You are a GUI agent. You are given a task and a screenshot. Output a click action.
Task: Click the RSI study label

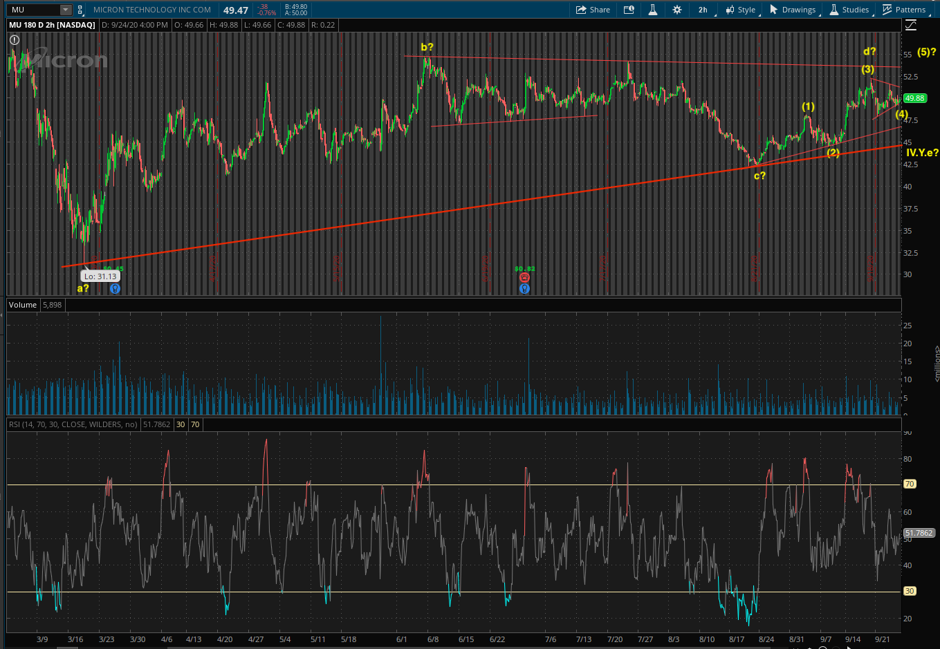tap(73, 424)
